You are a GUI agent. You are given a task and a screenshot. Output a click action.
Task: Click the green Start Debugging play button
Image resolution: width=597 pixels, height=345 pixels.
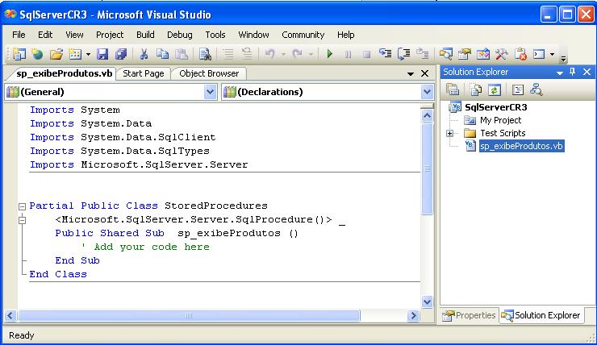330,54
